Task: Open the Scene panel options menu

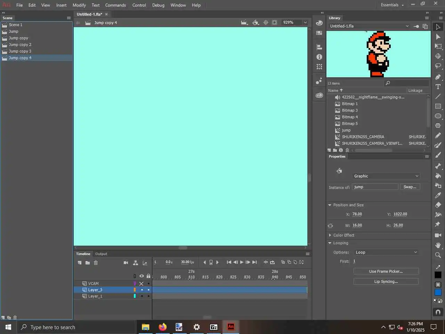Action: pyautogui.click(x=69, y=18)
